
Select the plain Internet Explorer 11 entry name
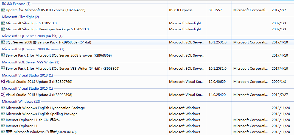tap(22, 126)
